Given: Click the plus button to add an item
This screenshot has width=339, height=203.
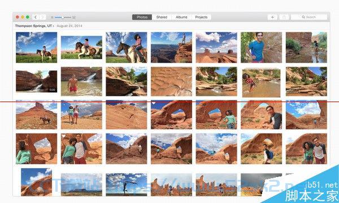Looking at the screenshot, I should 272,17.
